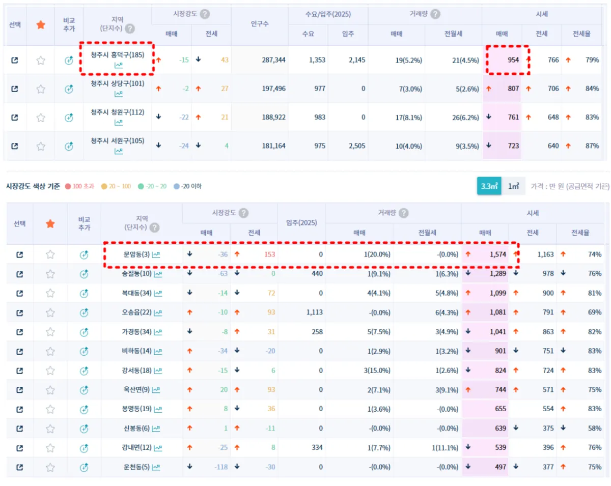611x486 pixels.
Task: Show help for 지역(단지수) in top table
Action: click(130, 29)
